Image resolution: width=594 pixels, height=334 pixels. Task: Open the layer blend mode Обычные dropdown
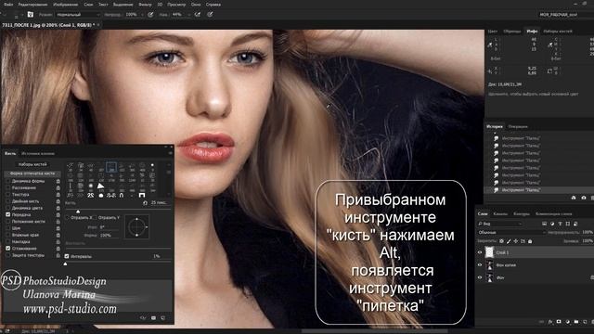(510, 232)
